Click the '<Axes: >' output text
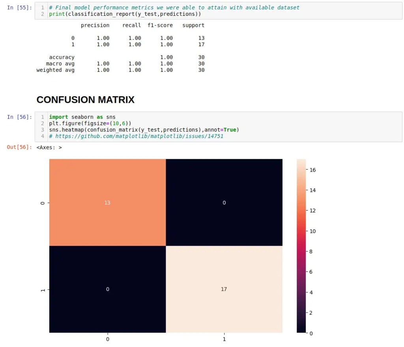Screen dimensions: 404x347 tap(49, 147)
